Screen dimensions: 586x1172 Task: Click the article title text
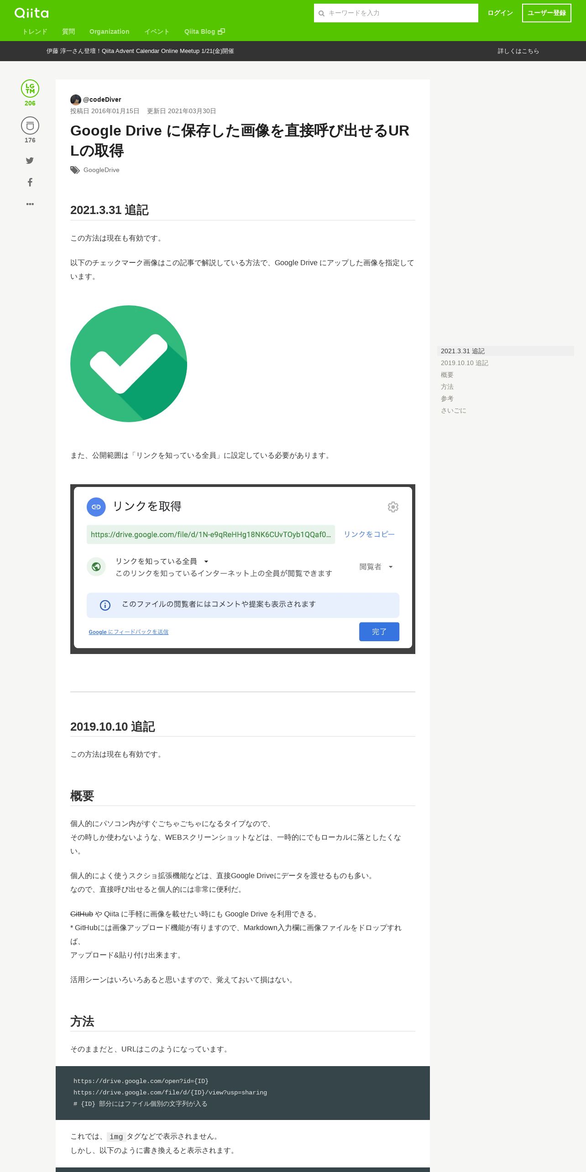coord(240,141)
